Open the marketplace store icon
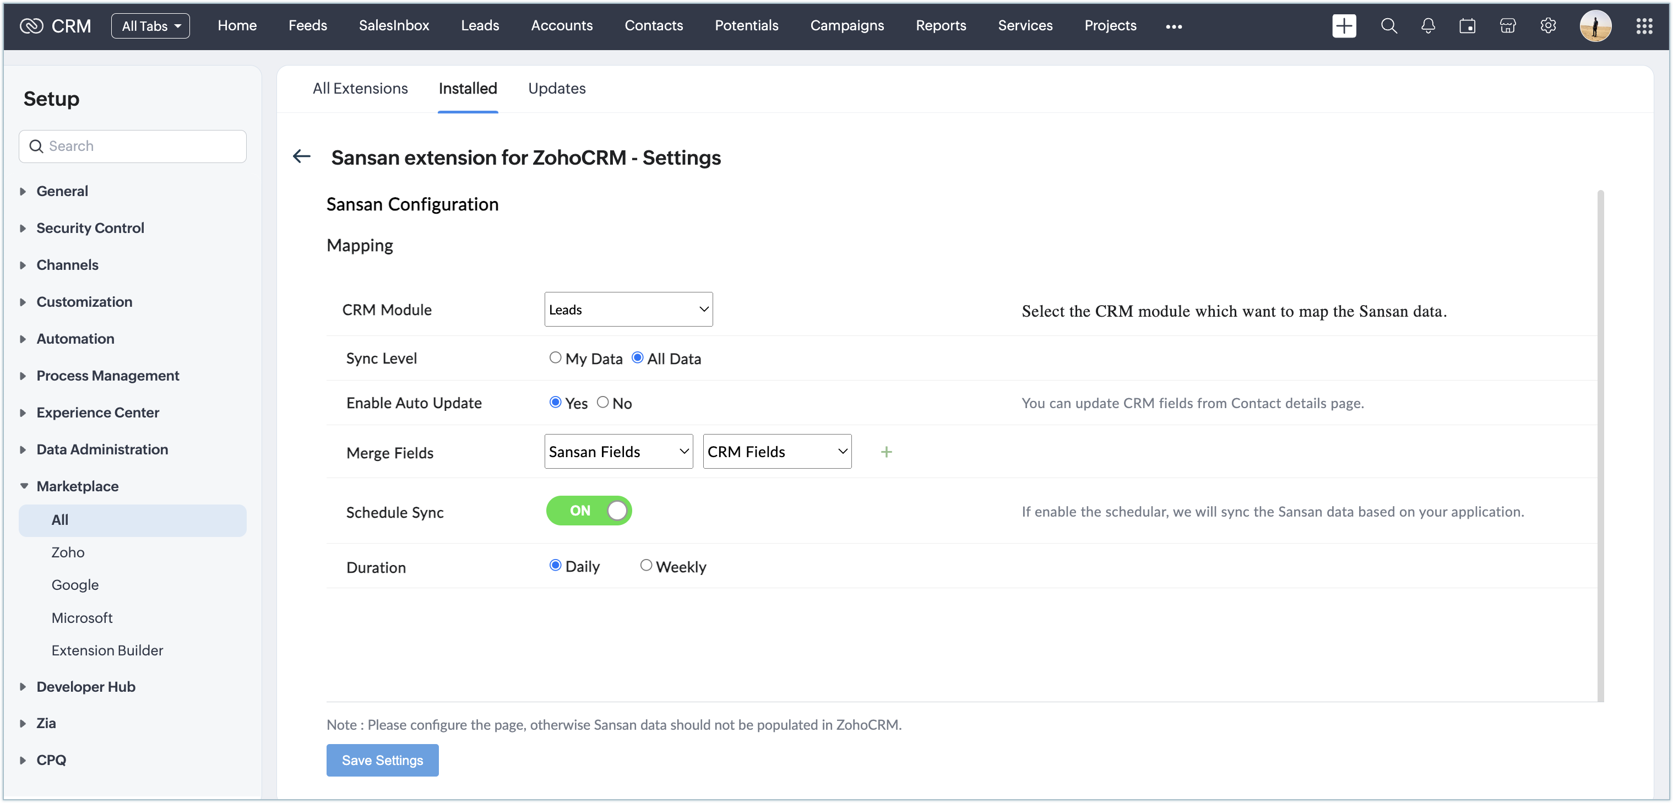 point(1507,26)
